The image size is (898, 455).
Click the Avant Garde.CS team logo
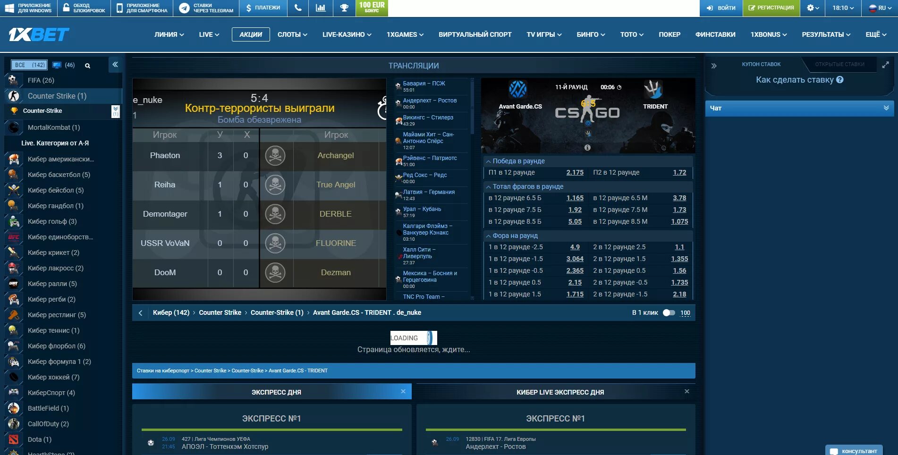[518, 89]
